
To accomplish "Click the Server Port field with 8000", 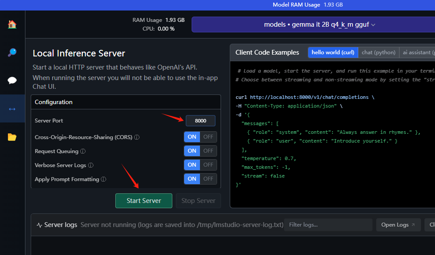I will (x=200, y=121).
